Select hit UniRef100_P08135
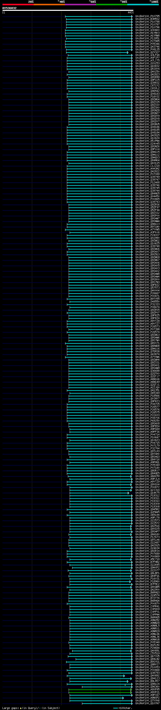161x710 pixels. click(147, 50)
